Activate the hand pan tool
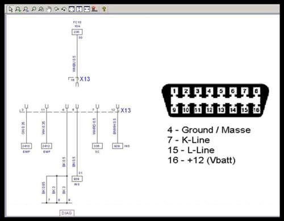Image resolution: width=284 pixels, height=221 pixels. [x=49, y=9]
